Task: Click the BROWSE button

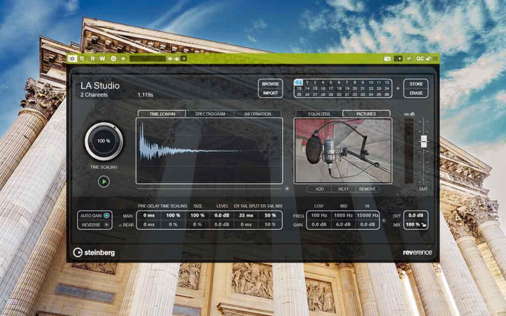Action: pos(270,84)
